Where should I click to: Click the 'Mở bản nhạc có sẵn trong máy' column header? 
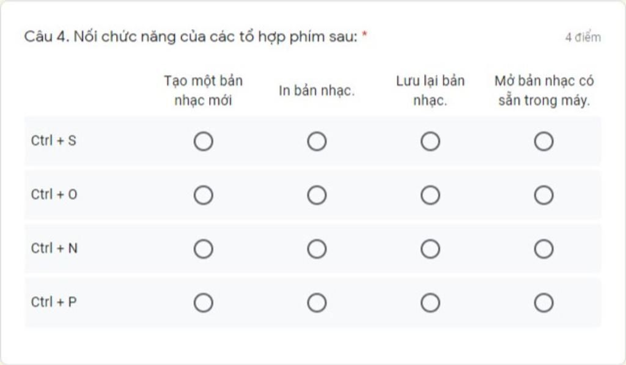point(543,90)
